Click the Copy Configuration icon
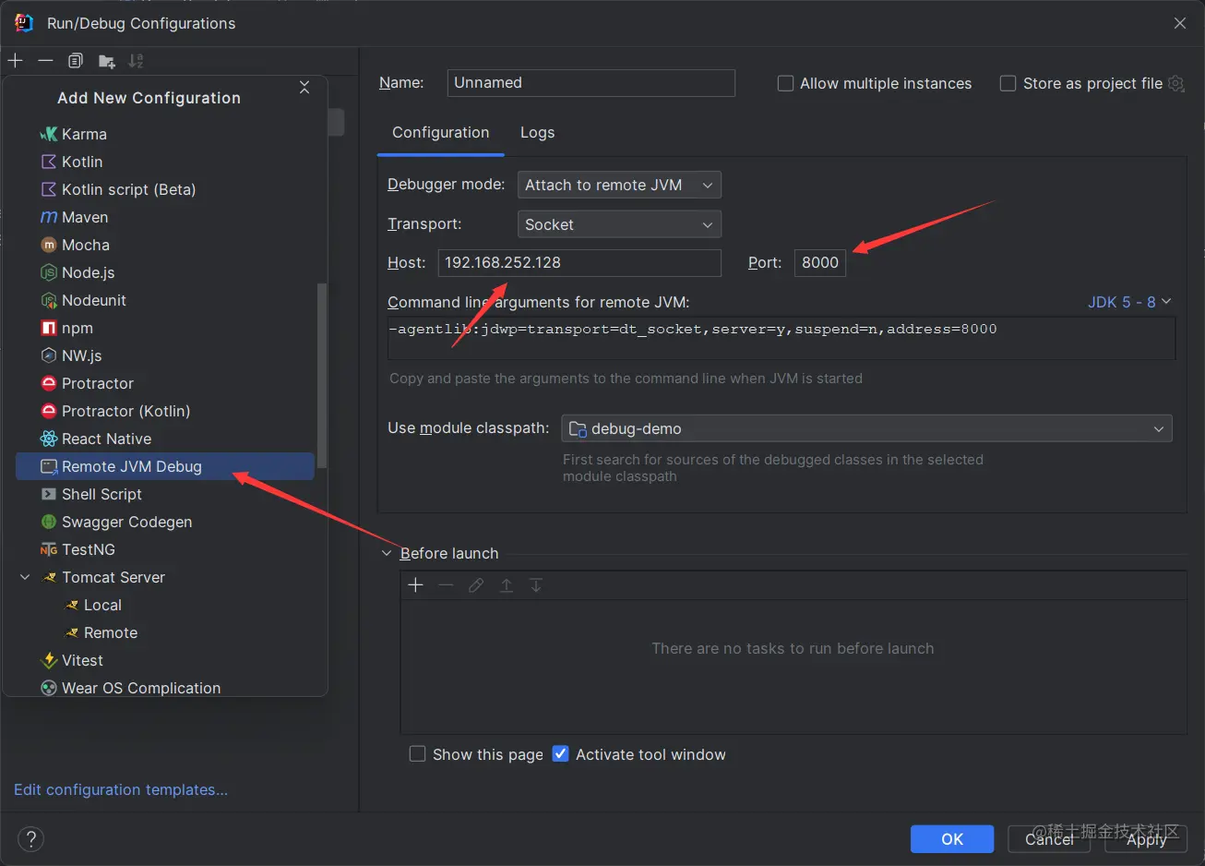This screenshot has height=866, width=1205. click(76, 61)
